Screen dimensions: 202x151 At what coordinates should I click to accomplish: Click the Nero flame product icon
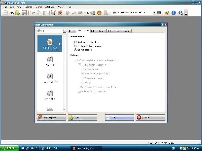167,13
